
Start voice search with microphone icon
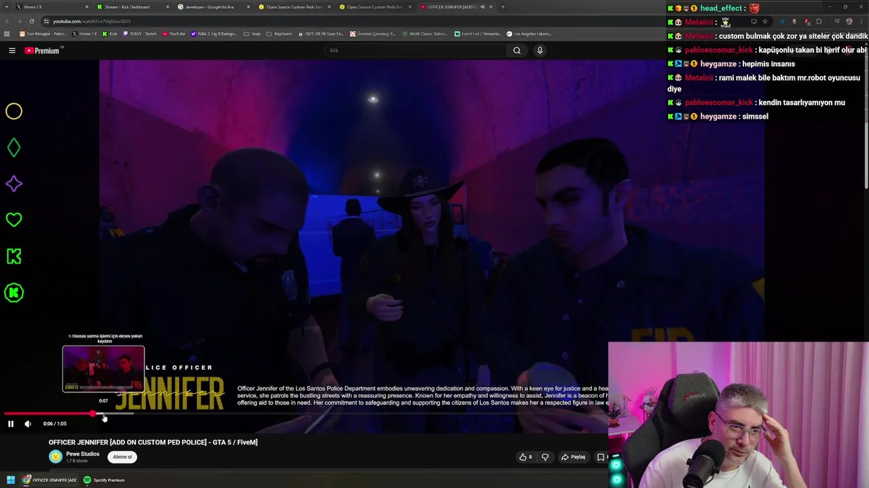pyautogui.click(x=540, y=50)
